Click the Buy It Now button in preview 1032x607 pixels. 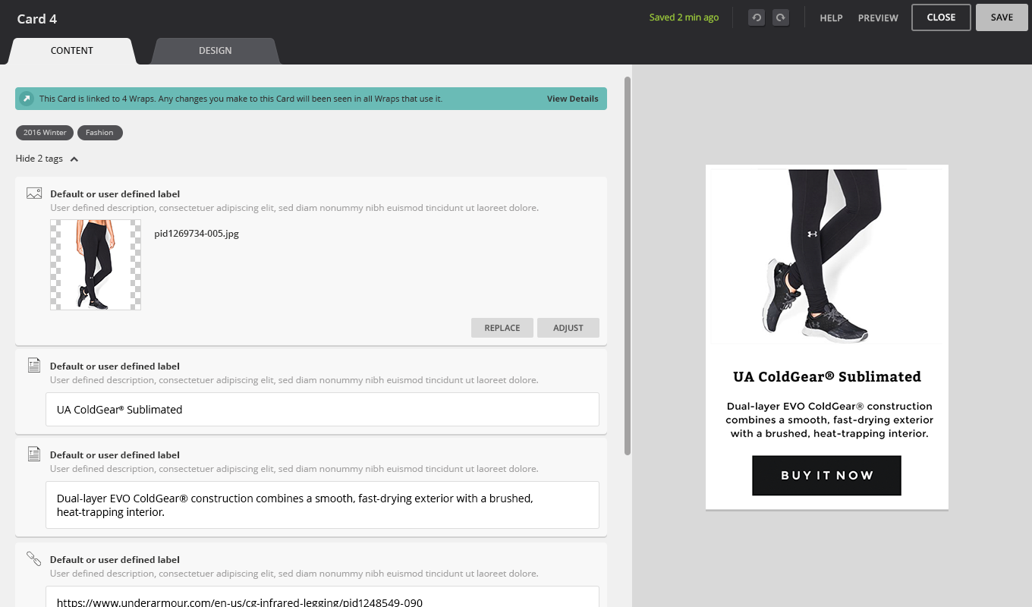[x=826, y=476]
